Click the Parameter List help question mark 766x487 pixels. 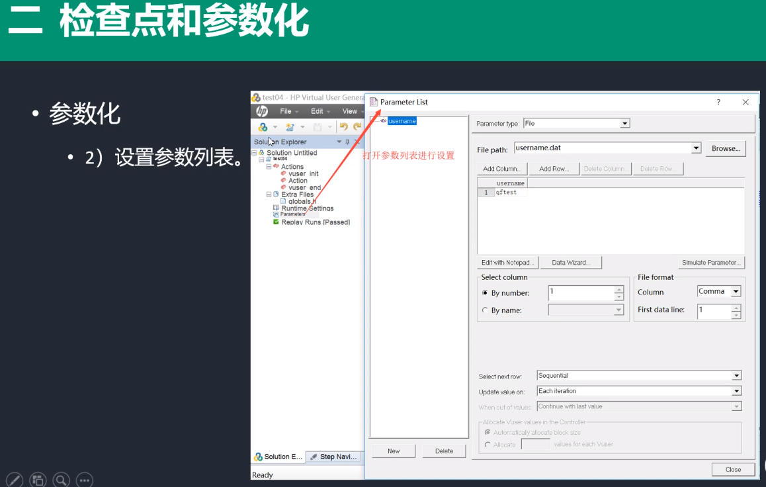[x=718, y=102]
